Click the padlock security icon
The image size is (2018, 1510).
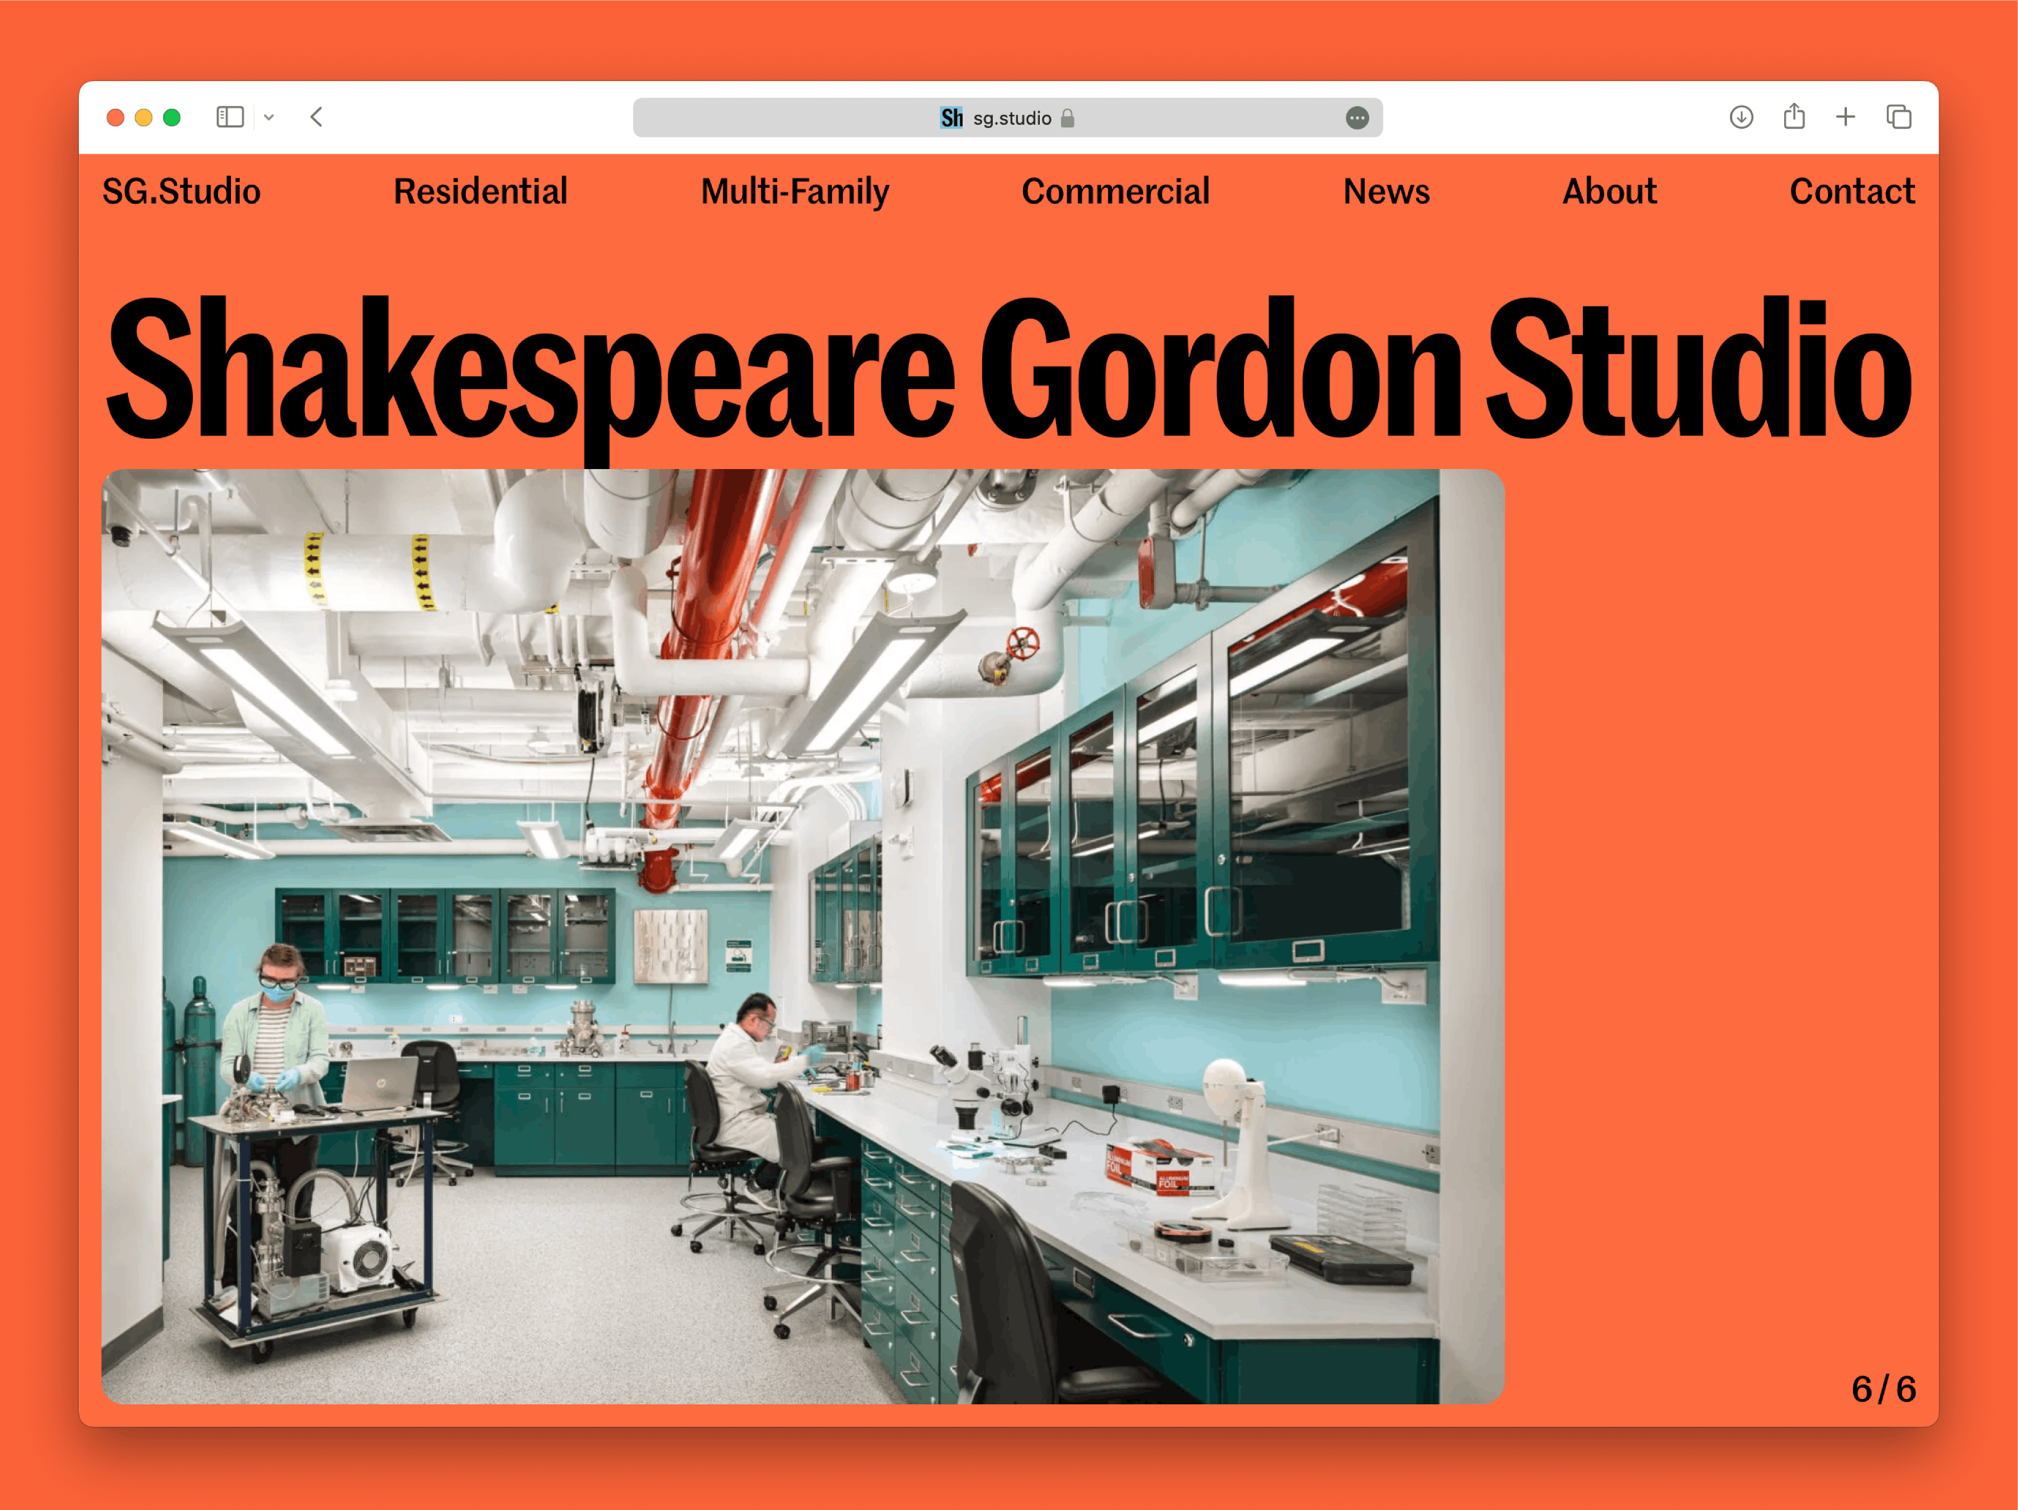(x=1067, y=119)
